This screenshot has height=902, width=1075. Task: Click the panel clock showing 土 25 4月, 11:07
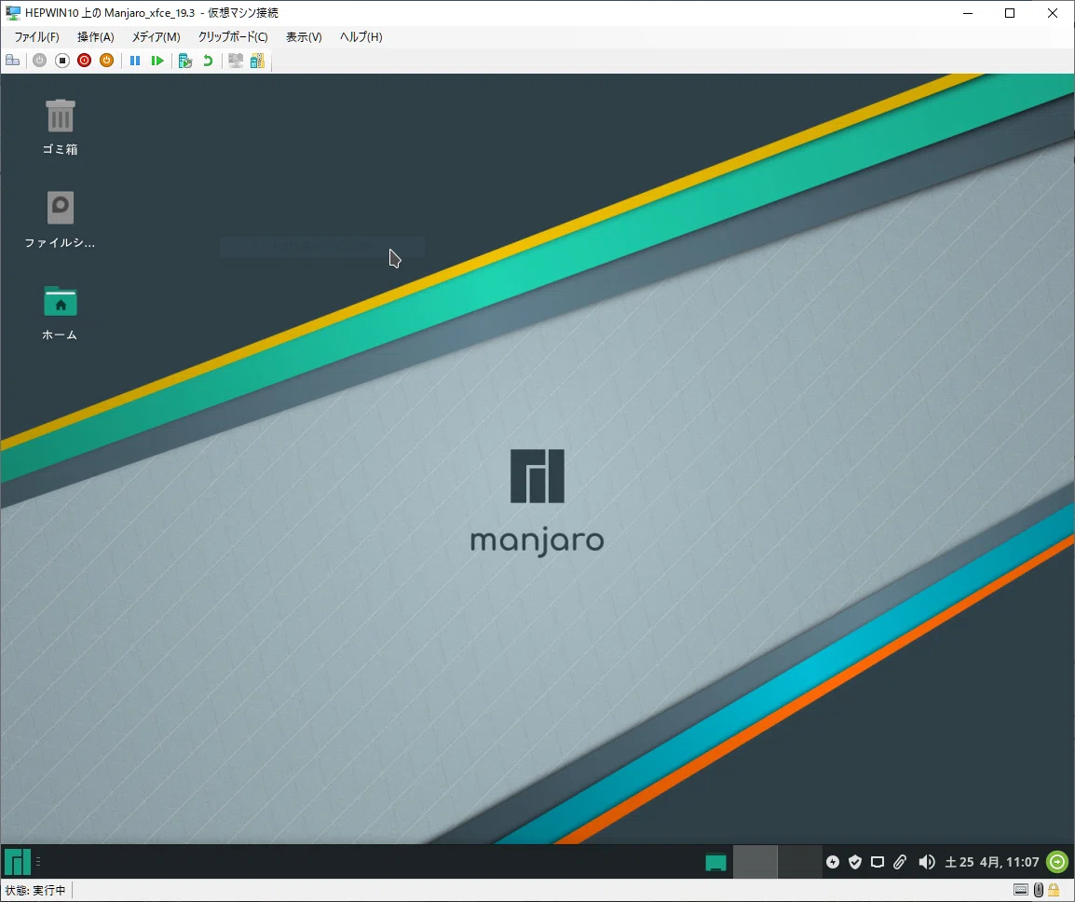coord(991,862)
